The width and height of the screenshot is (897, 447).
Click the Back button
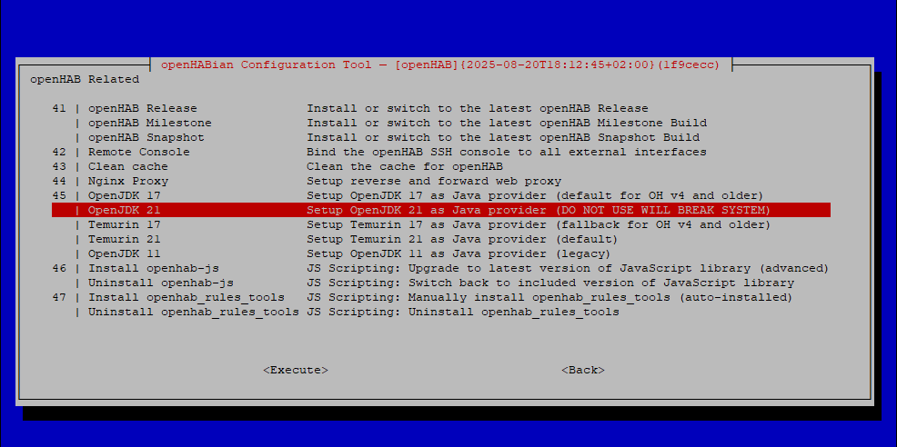tap(583, 370)
